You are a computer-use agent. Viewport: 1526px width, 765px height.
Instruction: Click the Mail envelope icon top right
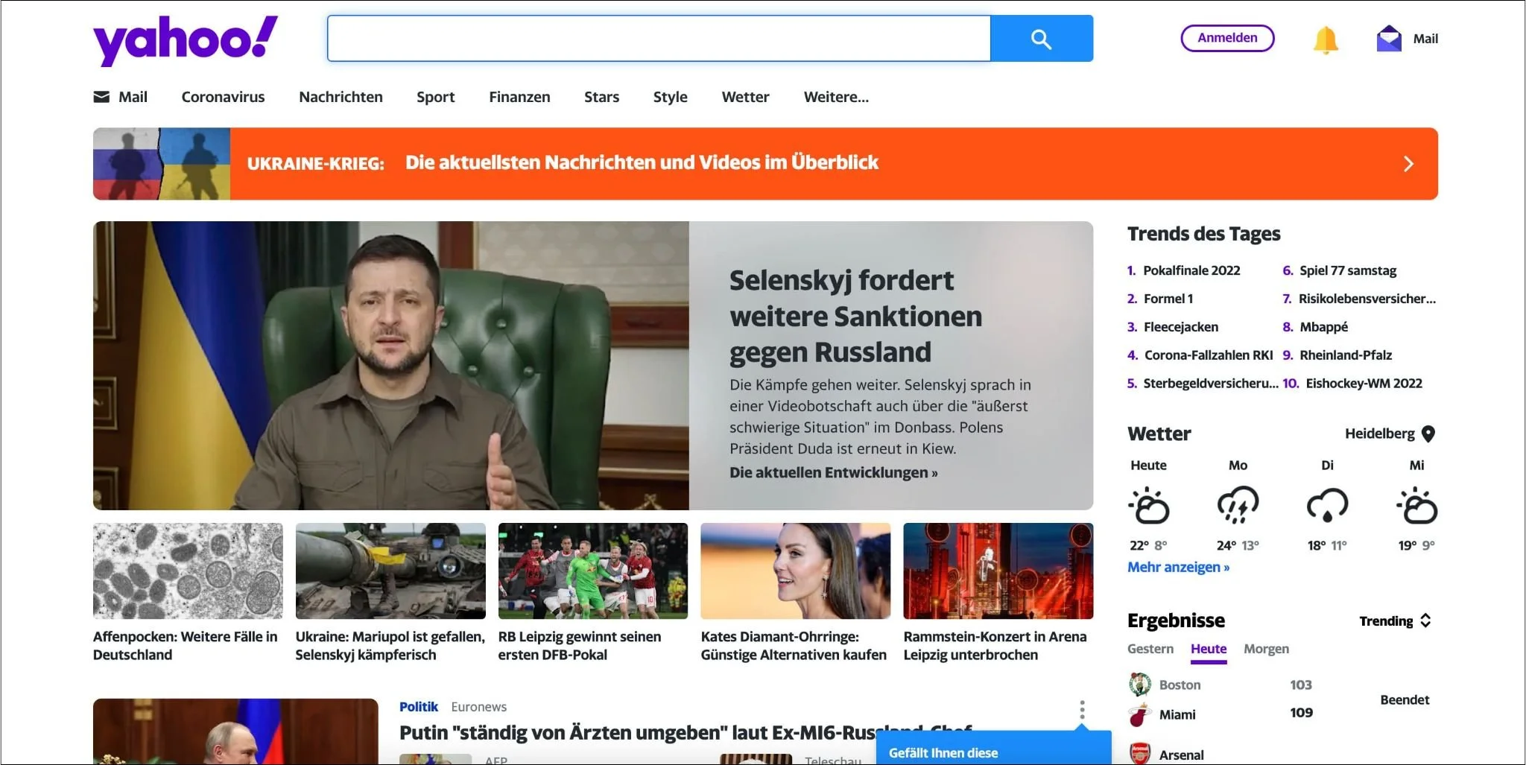(x=1389, y=39)
